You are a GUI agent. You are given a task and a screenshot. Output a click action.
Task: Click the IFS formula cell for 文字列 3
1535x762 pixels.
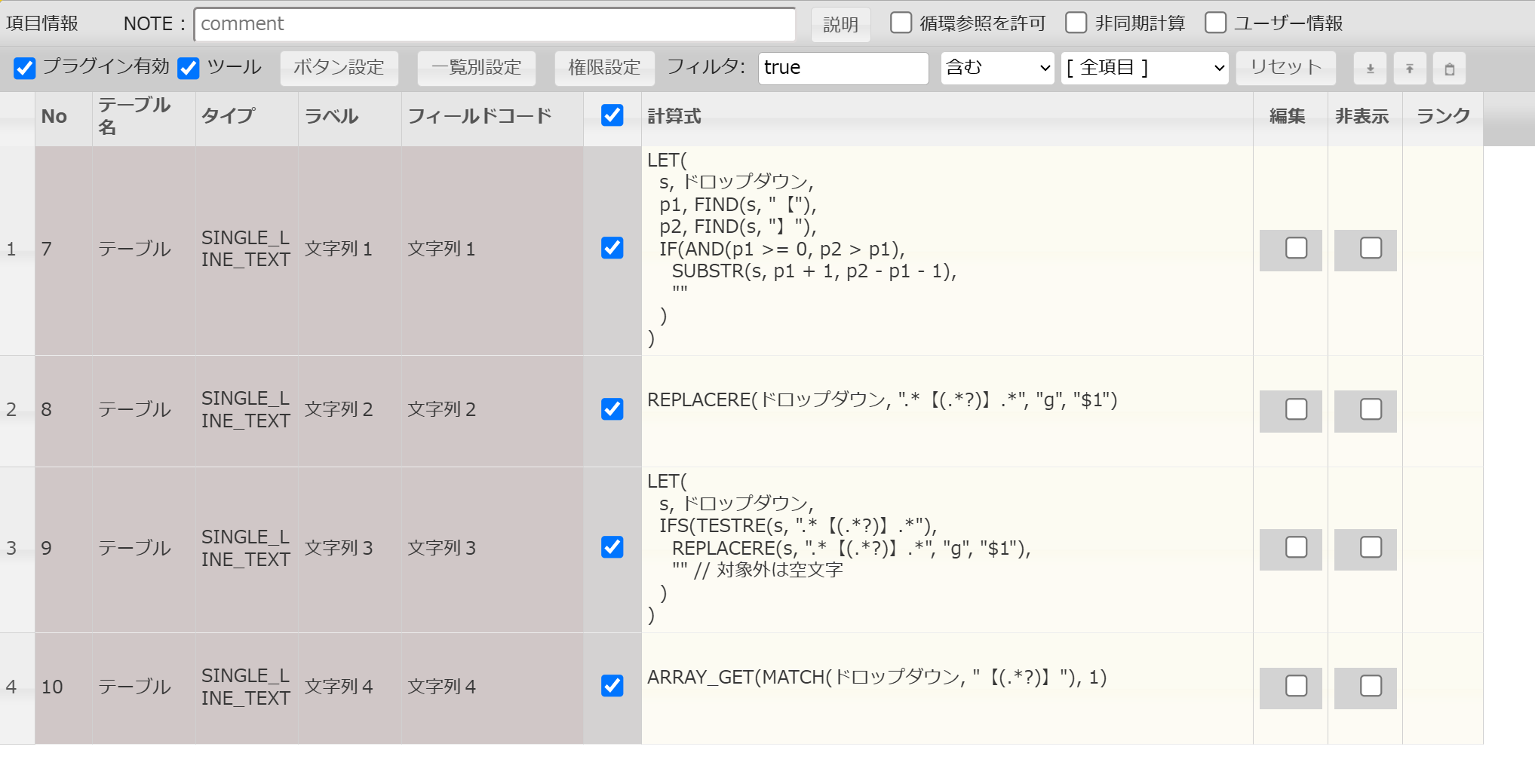(x=947, y=549)
